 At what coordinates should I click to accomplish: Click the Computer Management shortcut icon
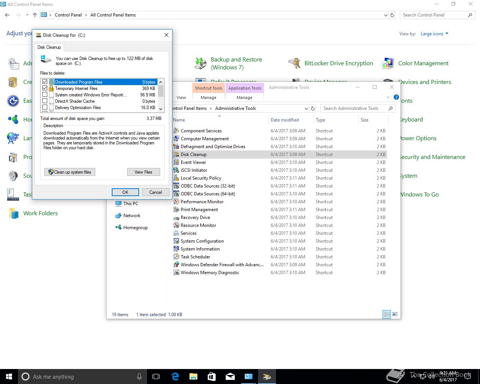176,139
